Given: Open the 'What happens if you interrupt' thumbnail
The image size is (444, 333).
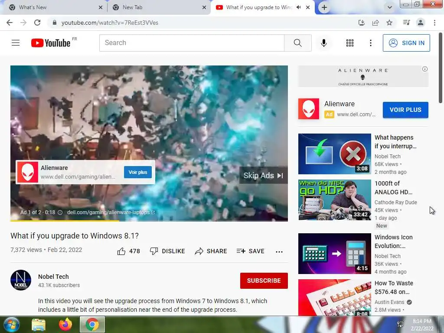Looking at the screenshot, I should click(335, 154).
